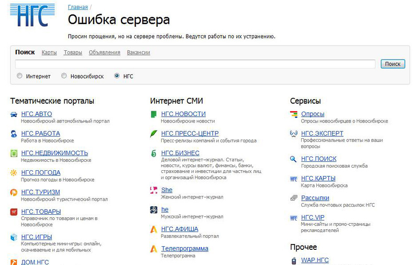Viewport: 419px width, 265px height.
Task: Click the green icon beside НГС.НОВОСТИ
Action: click(x=153, y=114)
